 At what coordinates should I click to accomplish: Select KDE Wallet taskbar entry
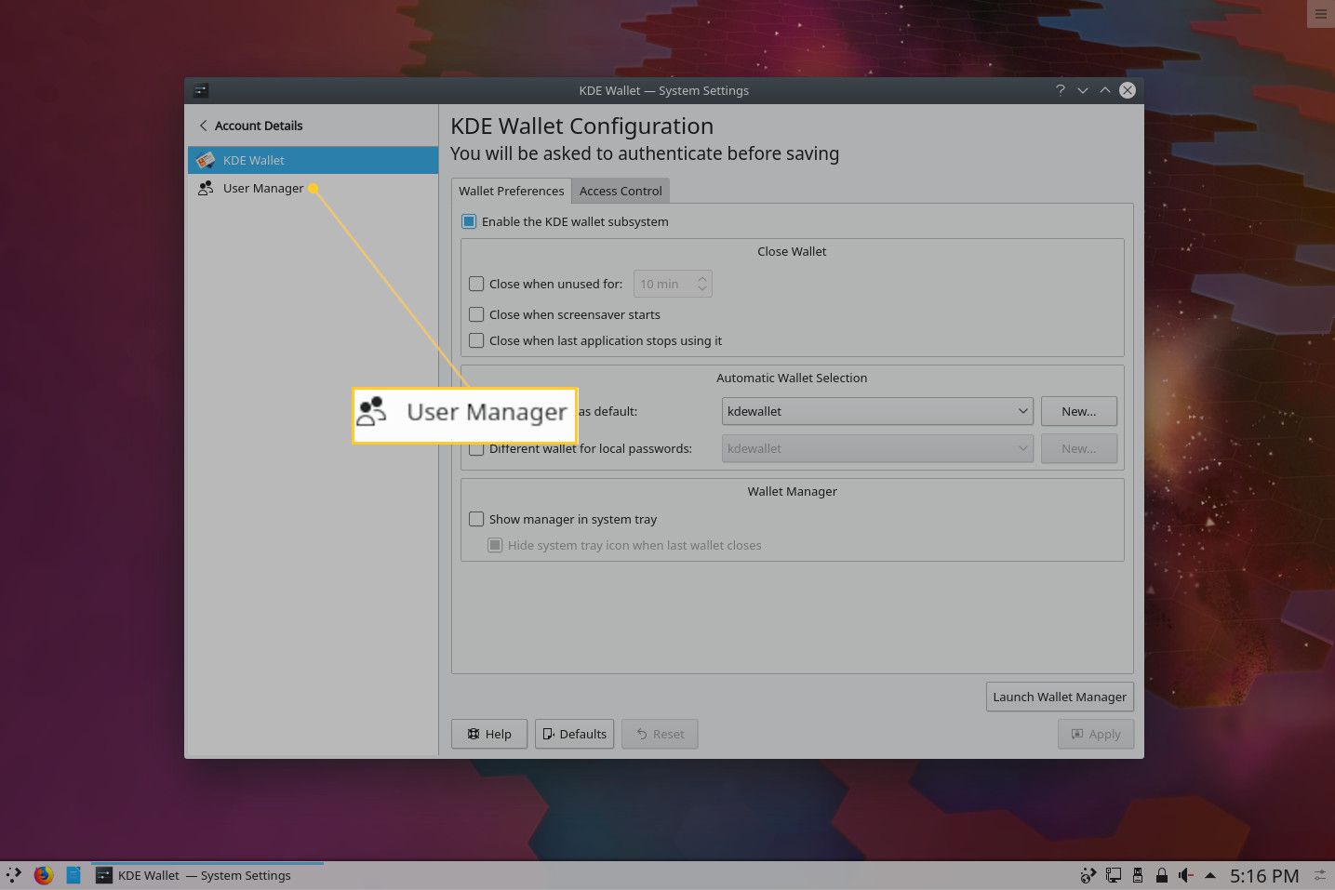207,875
